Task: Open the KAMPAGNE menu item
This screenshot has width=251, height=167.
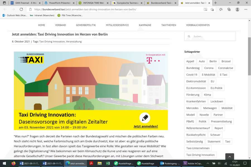Action: click(145, 25)
